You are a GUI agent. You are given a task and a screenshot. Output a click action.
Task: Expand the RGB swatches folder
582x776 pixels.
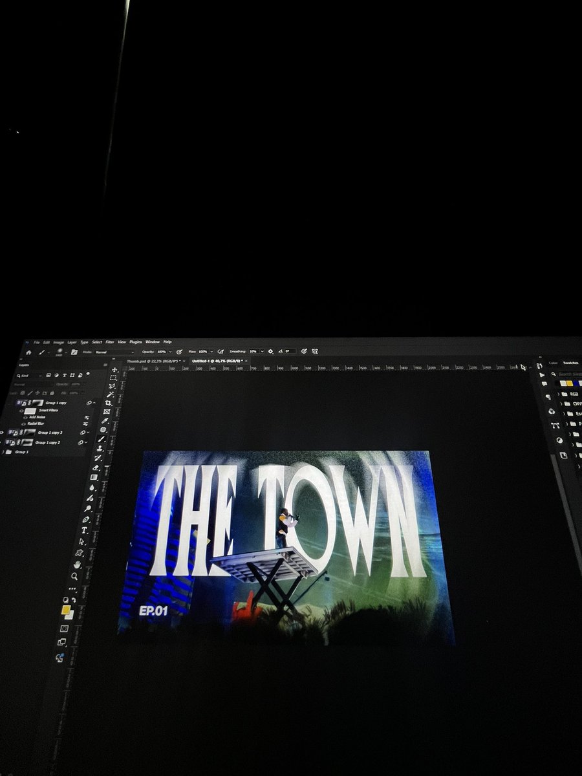pyautogui.click(x=559, y=394)
